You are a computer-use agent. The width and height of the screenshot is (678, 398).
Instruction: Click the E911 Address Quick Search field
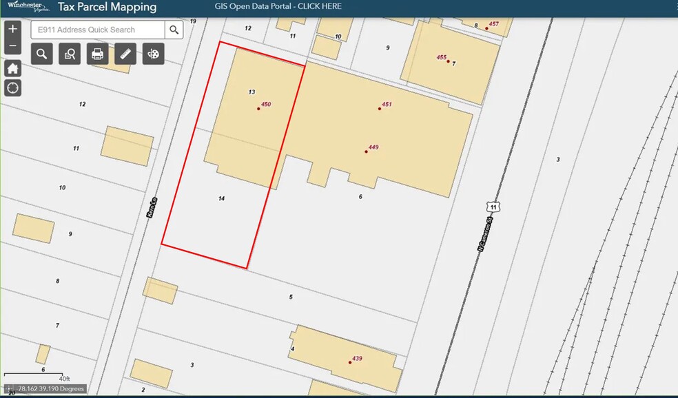[x=98, y=30]
